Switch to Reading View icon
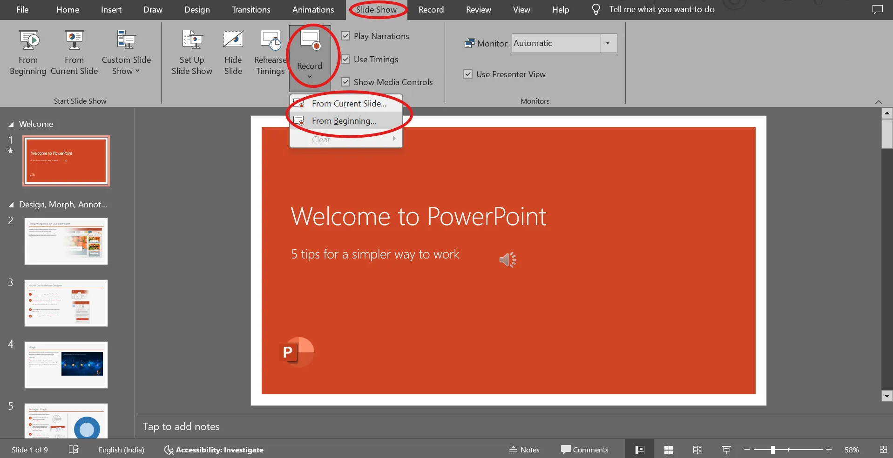The width and height of the screenshot is (893, 458). pyautogui.click(x=697, y=450)
